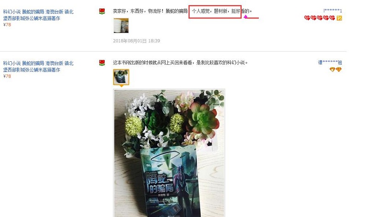Click reviewer name 谭******祖

tap(330, 63)
